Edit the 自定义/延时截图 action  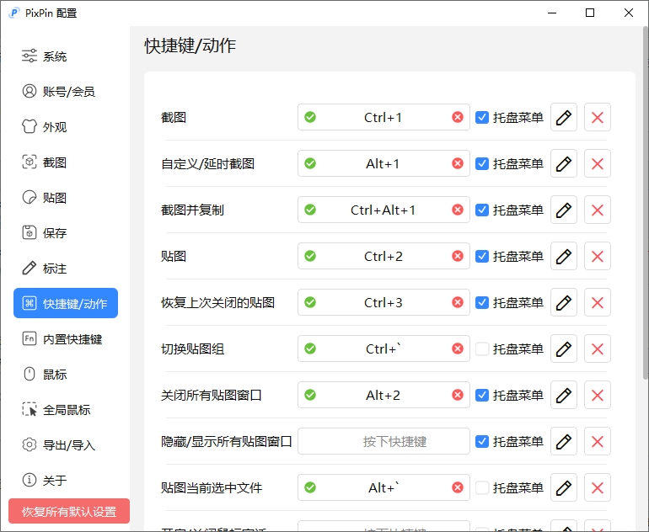(564, 163)
